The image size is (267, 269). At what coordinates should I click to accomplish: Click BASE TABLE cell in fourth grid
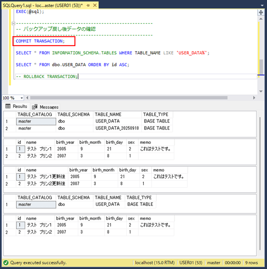140,204
